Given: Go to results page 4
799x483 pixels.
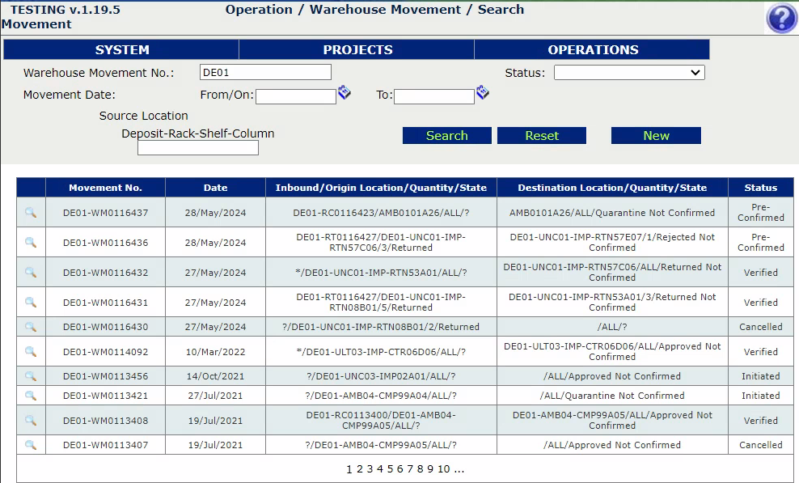Looking at the screenshot, I should [x=379, y=468].
